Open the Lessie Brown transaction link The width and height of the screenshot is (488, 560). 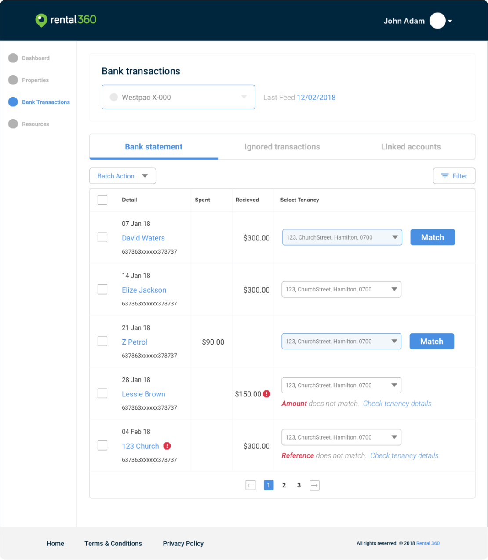coord(143,394)
